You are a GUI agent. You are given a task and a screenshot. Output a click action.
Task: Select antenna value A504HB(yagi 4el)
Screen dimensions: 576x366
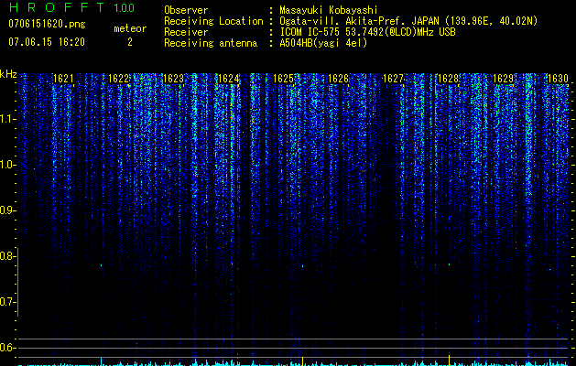click(323, 43)
